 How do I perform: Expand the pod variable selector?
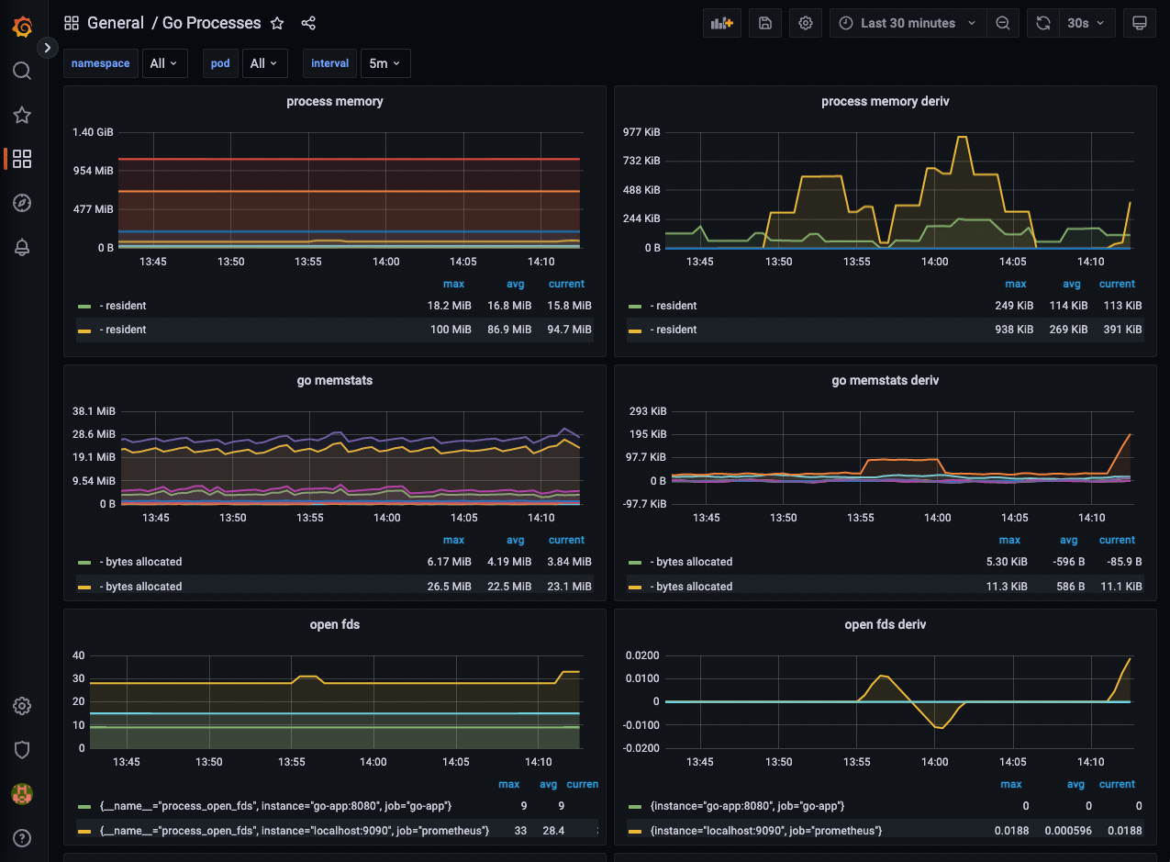coord(264,63)
